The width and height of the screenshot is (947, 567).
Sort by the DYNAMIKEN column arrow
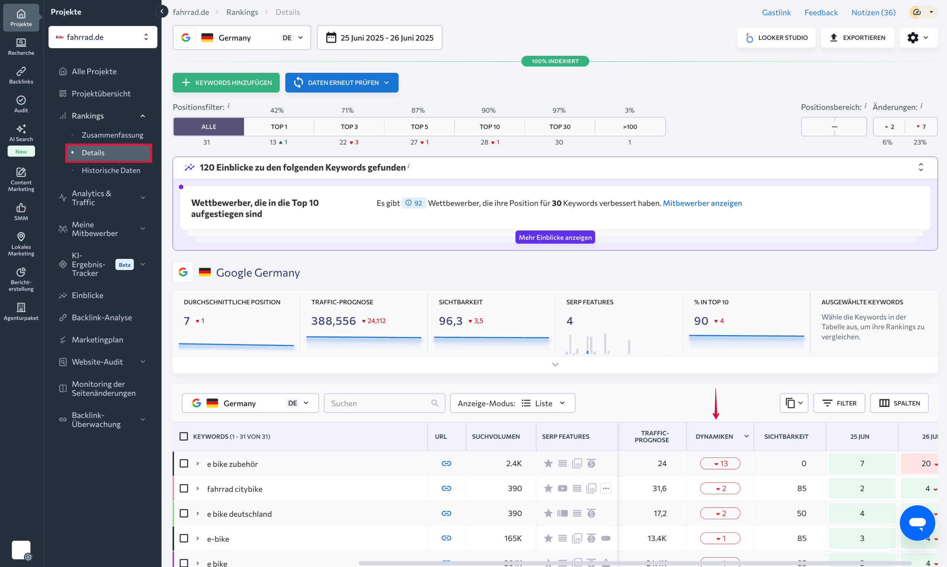click(x=747, y=436)
